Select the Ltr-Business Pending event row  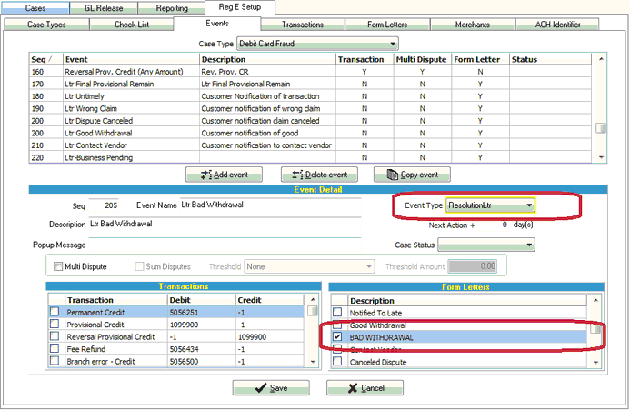click(310, 157)
